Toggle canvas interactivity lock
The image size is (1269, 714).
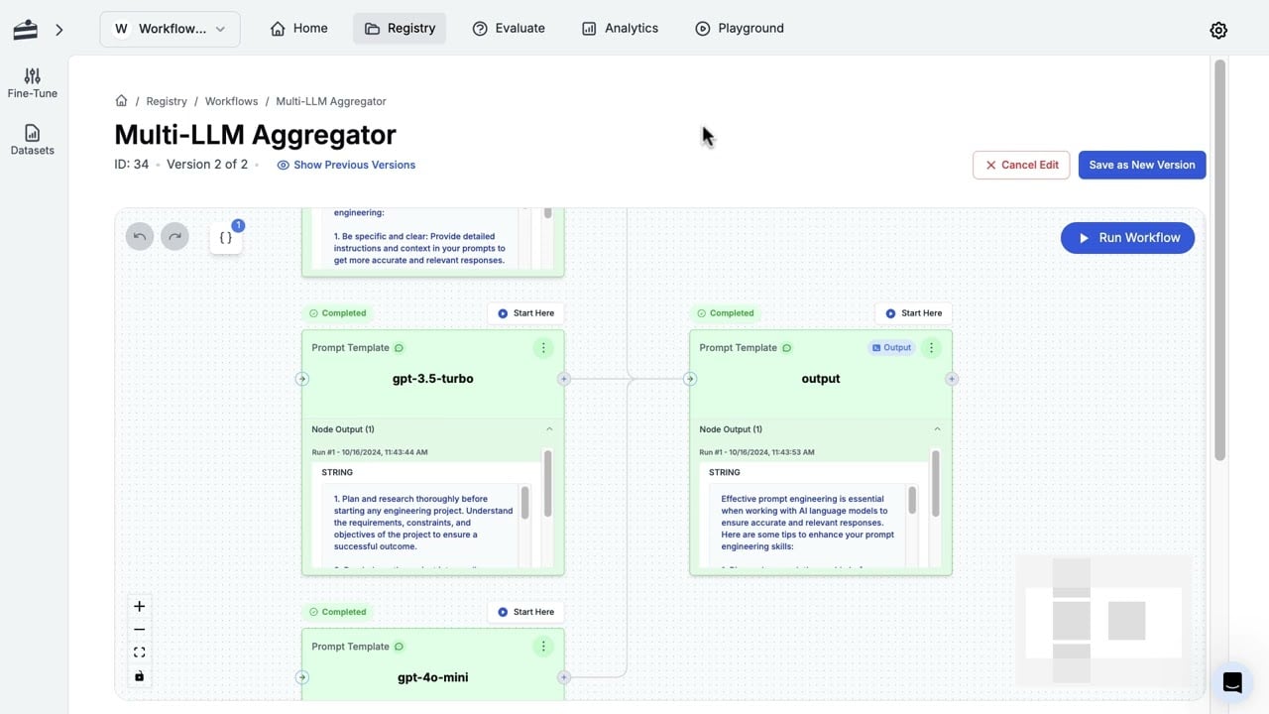139,676
